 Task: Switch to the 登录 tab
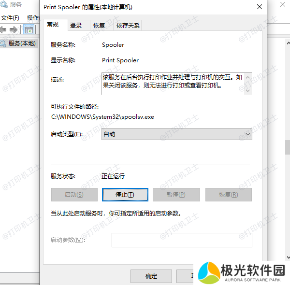point(76,25)
